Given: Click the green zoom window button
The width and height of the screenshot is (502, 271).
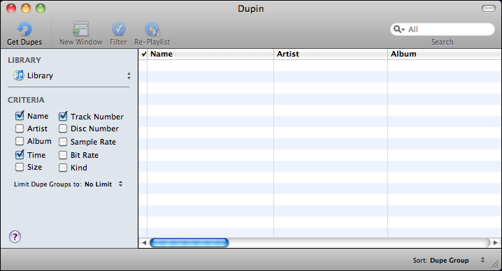Looking at the screenshot, I should (41, 8).
